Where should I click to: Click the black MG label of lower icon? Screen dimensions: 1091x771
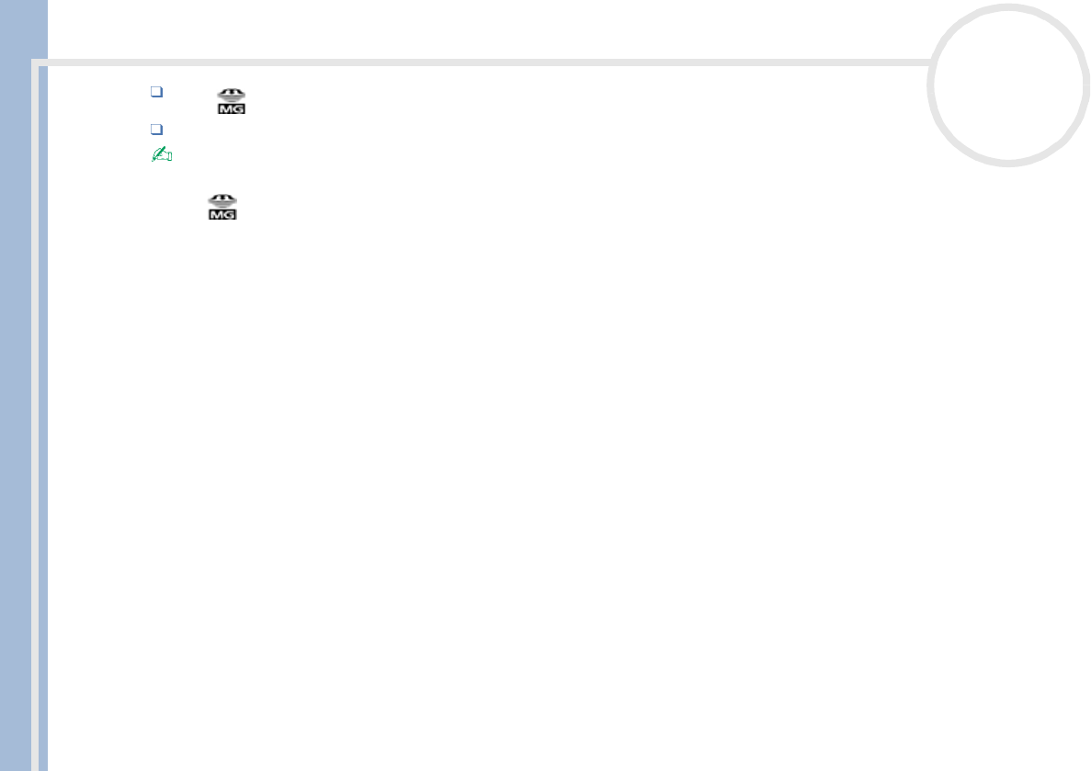click(x=222, y=214)
